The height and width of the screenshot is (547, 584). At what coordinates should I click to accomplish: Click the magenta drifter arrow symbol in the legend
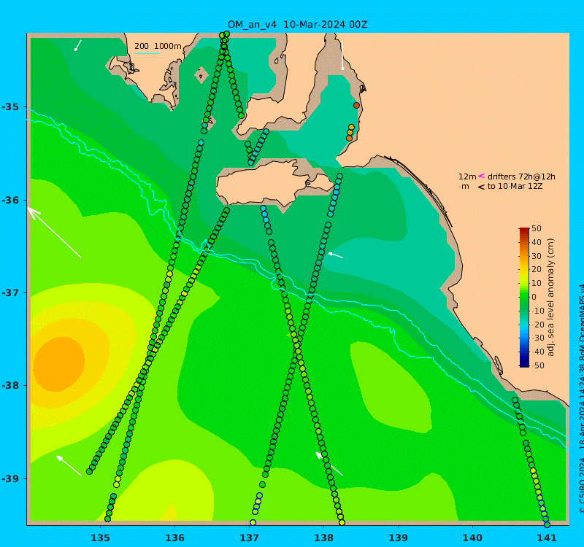pyautogui.click(x=481, y=176)
